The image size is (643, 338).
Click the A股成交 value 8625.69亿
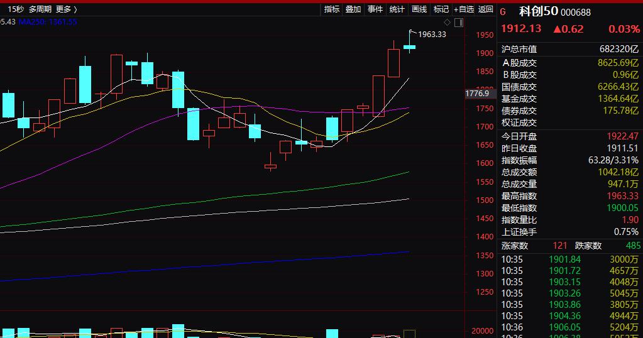point(618,63)
